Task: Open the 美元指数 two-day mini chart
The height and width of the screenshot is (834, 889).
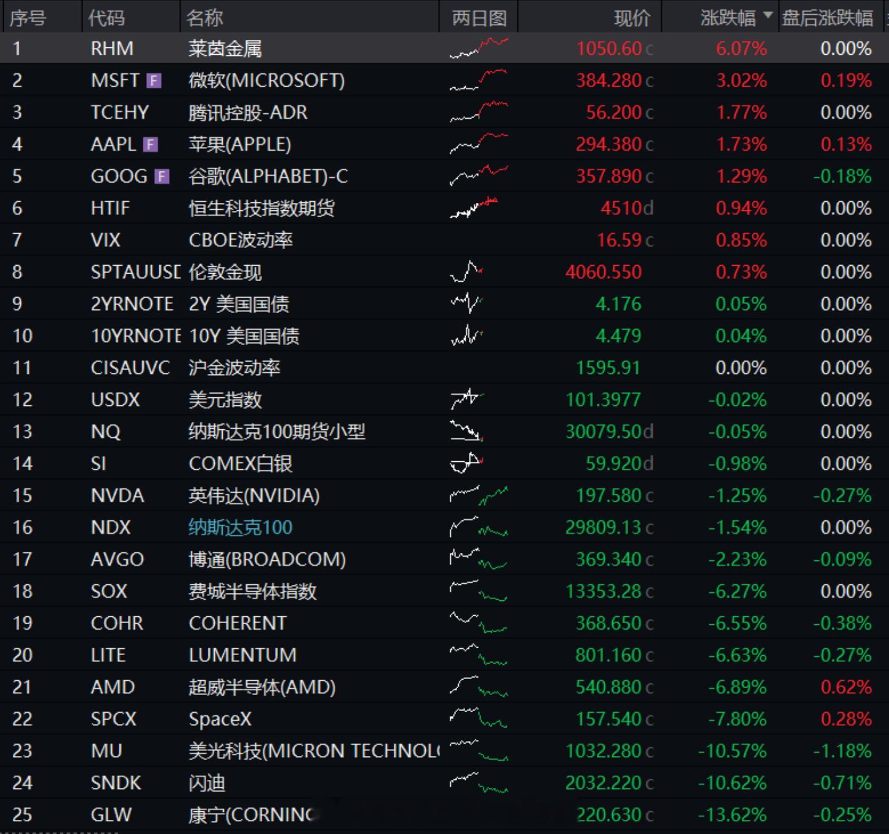Action: point(466,399)
